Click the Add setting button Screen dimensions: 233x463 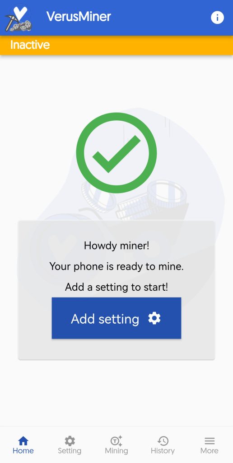tap(116, 318)
